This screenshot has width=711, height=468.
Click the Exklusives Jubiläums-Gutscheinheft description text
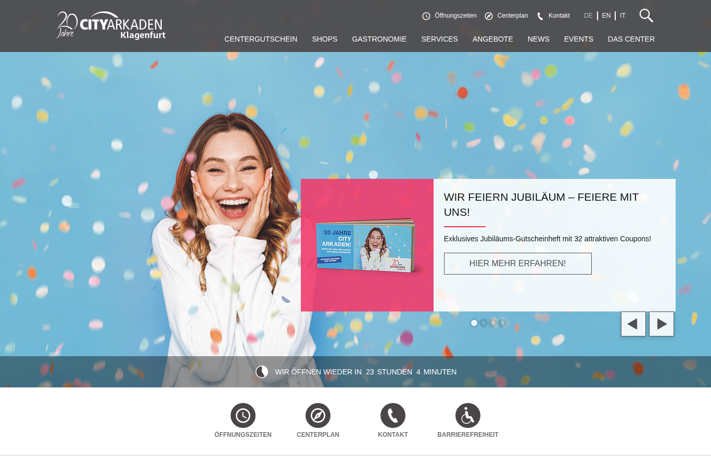(548, 239)
